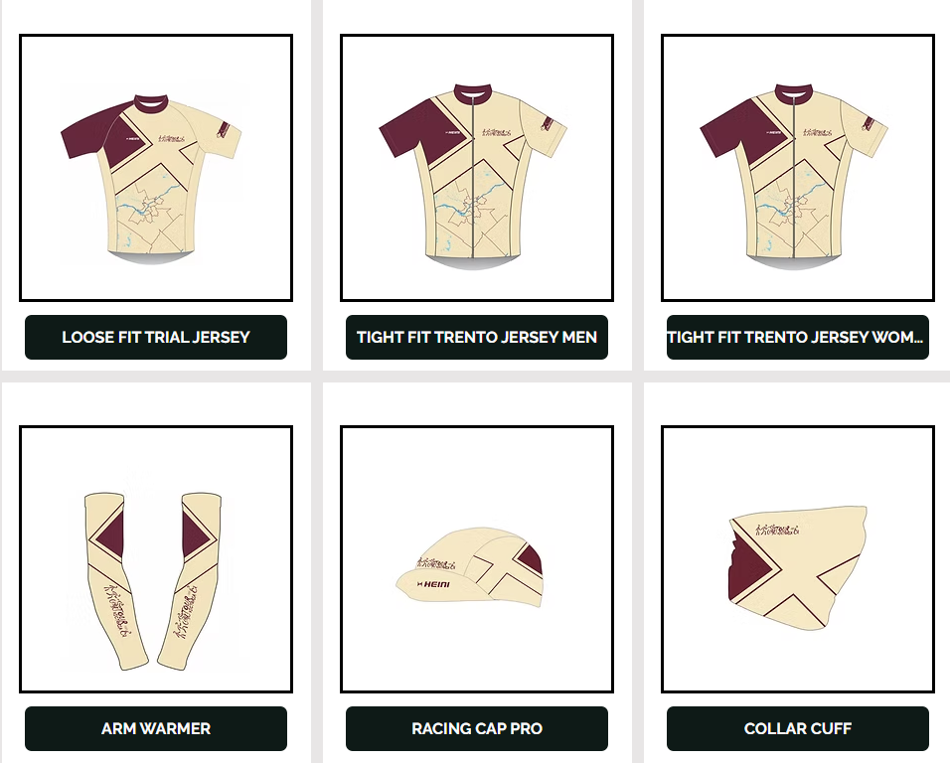Click the COLLAR CUFF button
950x763 pixels.
point(798,728)
